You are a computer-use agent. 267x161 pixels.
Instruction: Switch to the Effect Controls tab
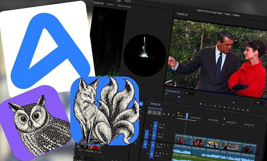point(124,6)
